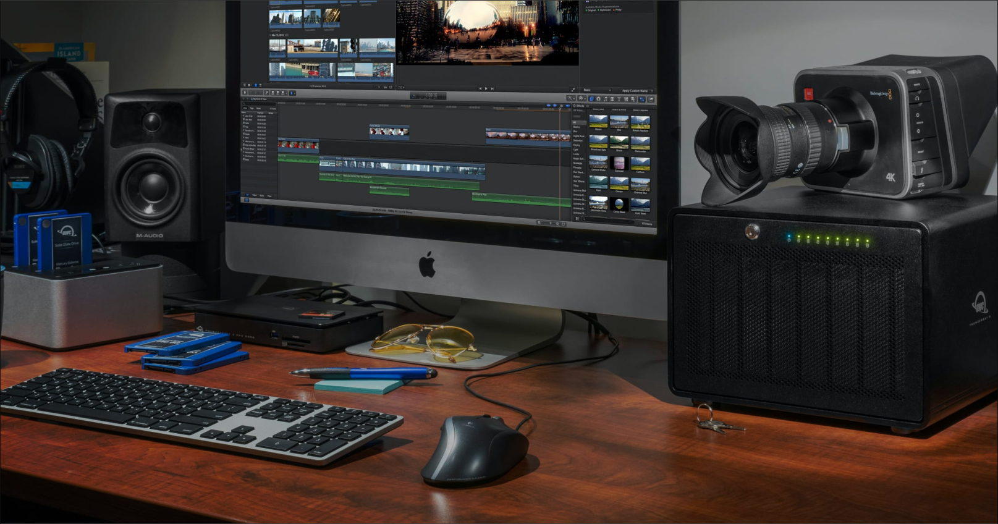Screen dimensions: 998x524
Task: Open the Generators browser icon
Action: (x=626, y=99)
